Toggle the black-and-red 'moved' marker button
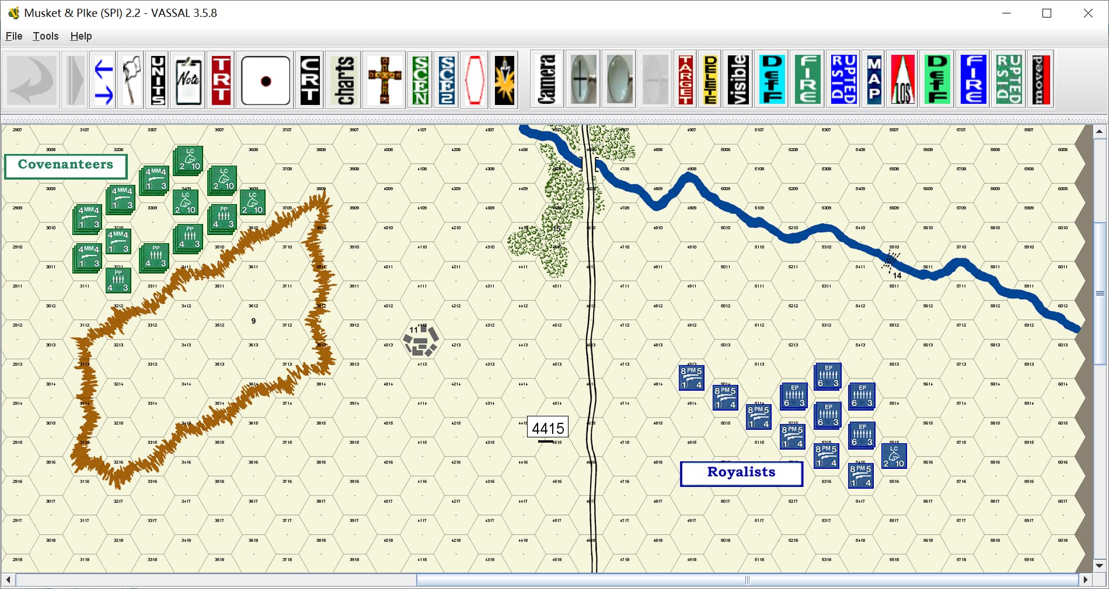Image resolution: width=1109 pixels, height=589 pixels. pyautogui.click(x=1041, y=80)
